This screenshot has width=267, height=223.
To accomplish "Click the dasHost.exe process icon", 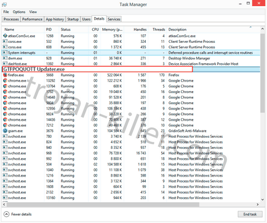I will (x=5, y=64).
